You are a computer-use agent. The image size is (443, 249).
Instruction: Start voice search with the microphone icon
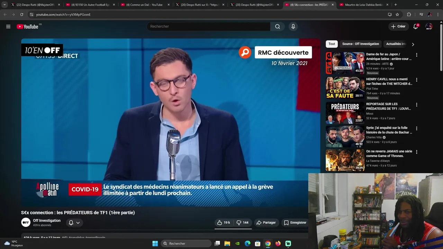click(293, 27)
